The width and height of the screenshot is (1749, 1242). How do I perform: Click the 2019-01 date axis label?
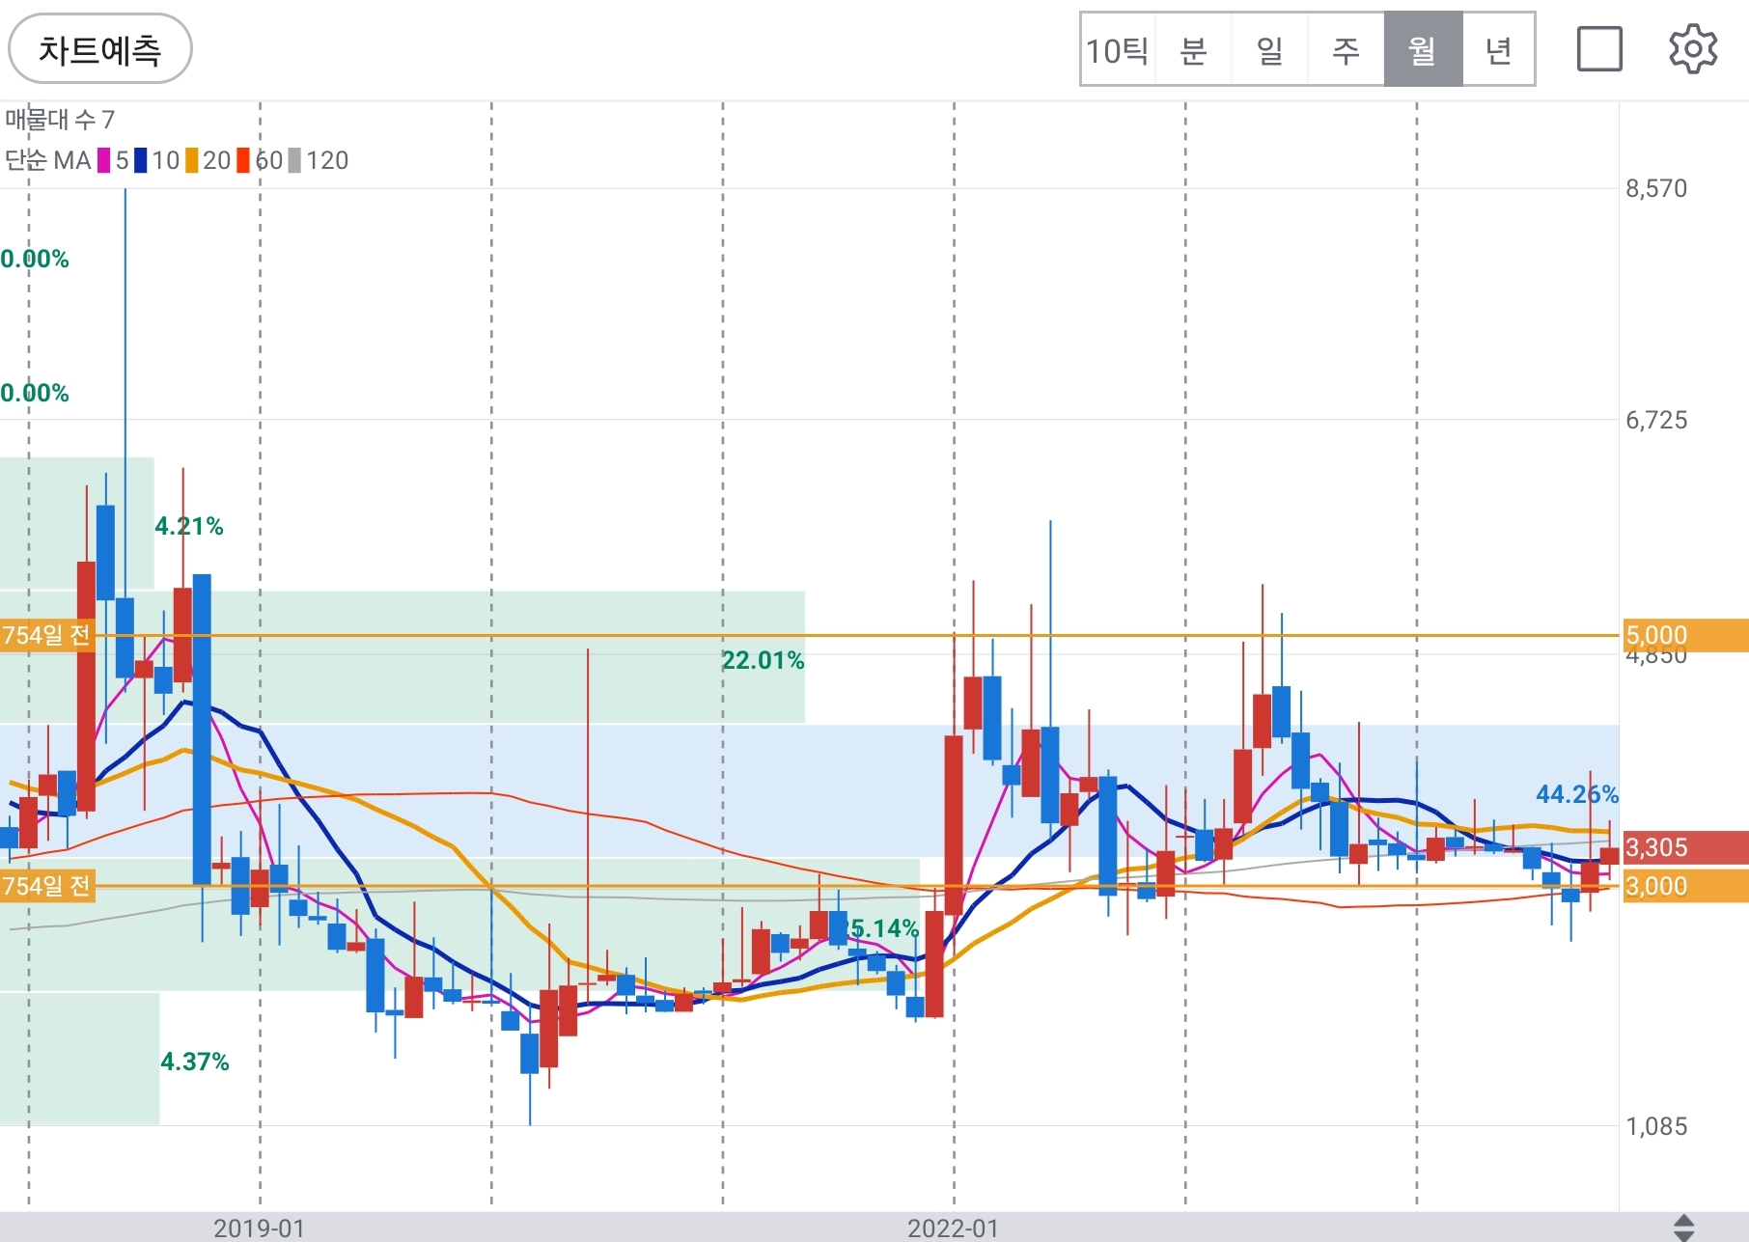259,1228
